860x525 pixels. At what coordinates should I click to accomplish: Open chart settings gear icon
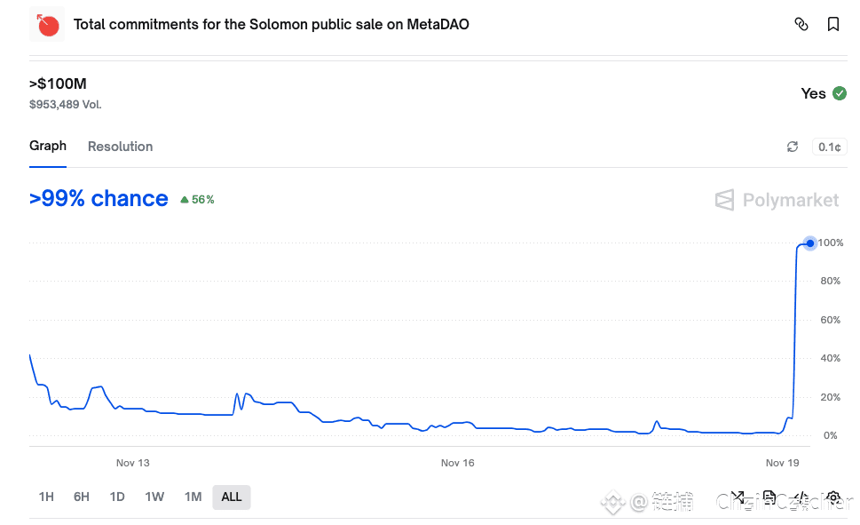[833, 497]
